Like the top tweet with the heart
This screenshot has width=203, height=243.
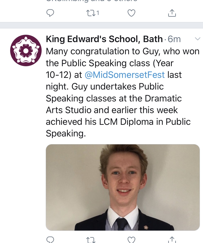click(x=131, y=13)
